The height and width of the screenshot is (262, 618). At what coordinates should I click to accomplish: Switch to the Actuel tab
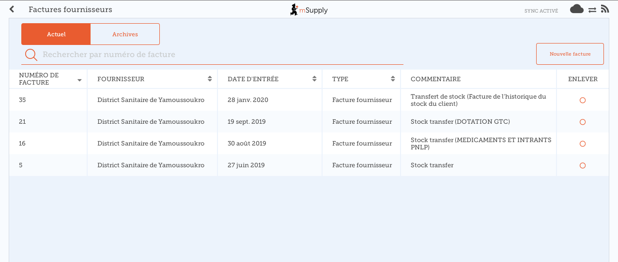tap(56, 34)
